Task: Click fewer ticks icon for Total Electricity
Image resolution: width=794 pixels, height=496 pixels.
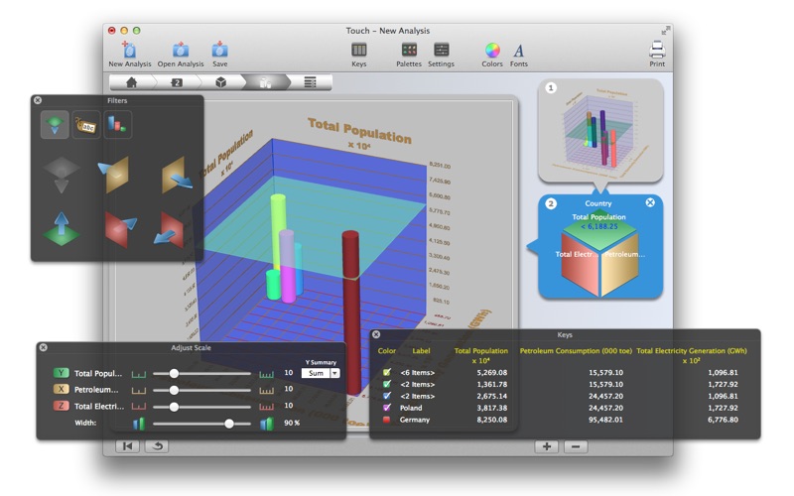Action: [x=139, y=407]
